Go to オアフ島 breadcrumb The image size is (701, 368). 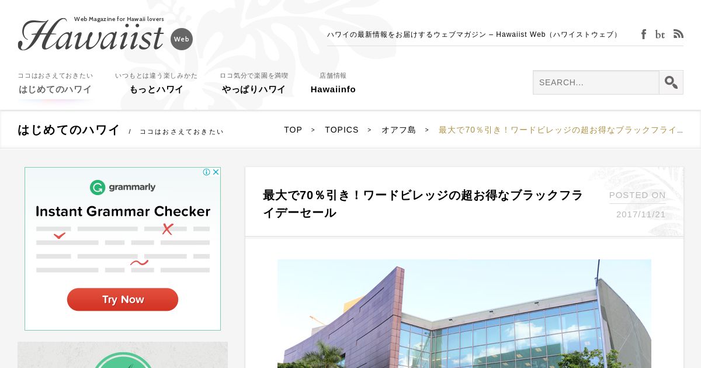pos(398,130)
